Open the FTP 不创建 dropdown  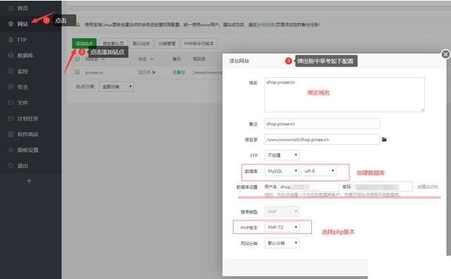pyautogui.click(x=282, y=155)
